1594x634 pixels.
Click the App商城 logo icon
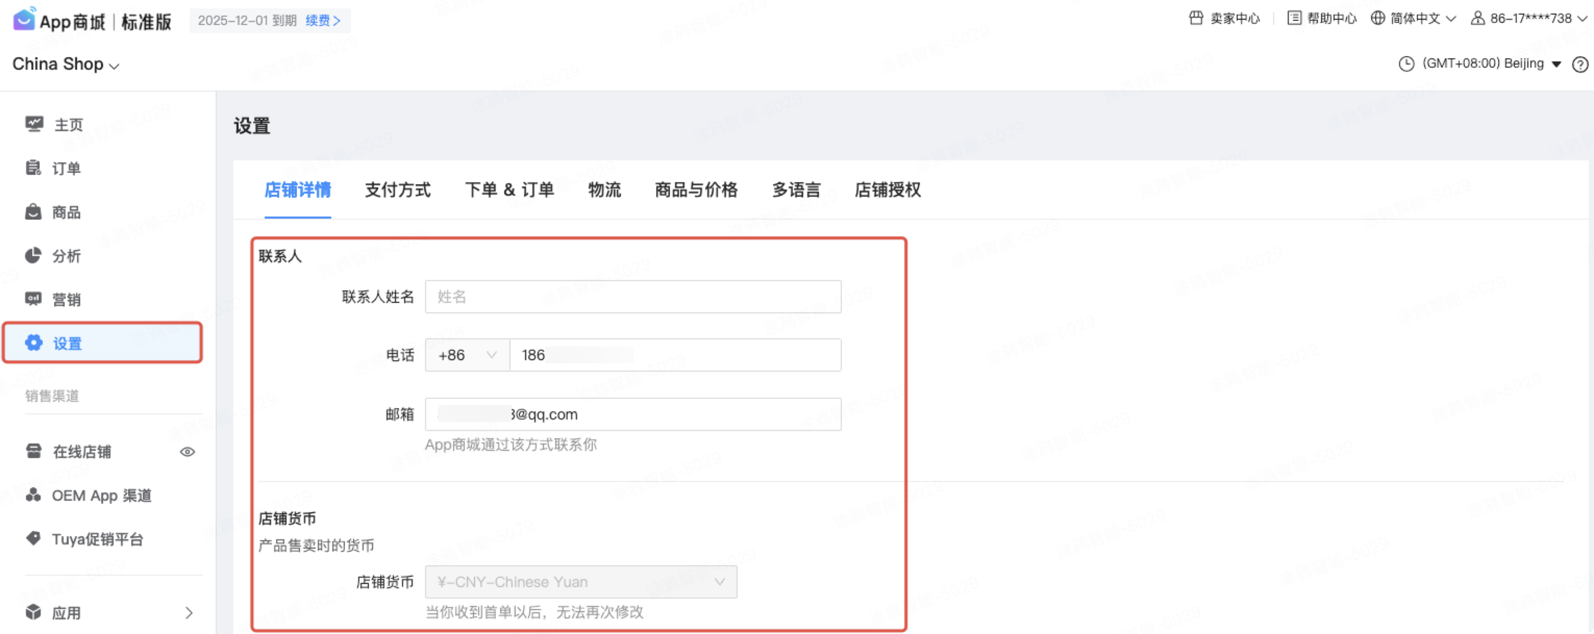tap(24, 19)
